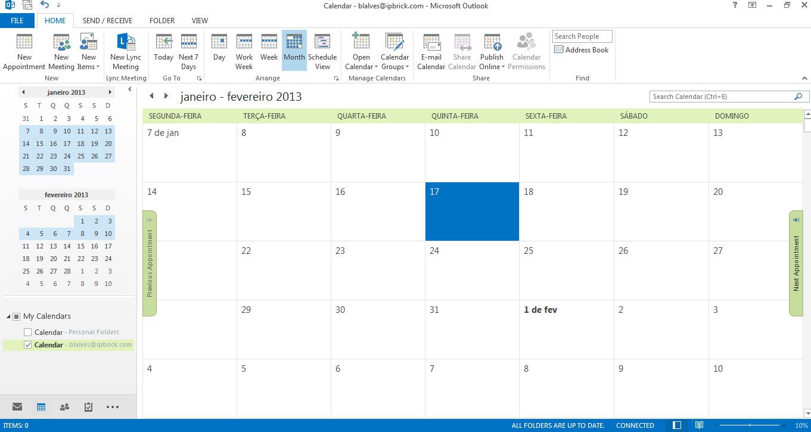
Task: Uncheck the Calendar - blalves@ipbrick.com checkbox
Action: pos(27,344)
